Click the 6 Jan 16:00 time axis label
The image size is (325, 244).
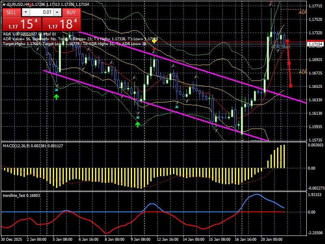pyautogui.click(x=89, y=239)
